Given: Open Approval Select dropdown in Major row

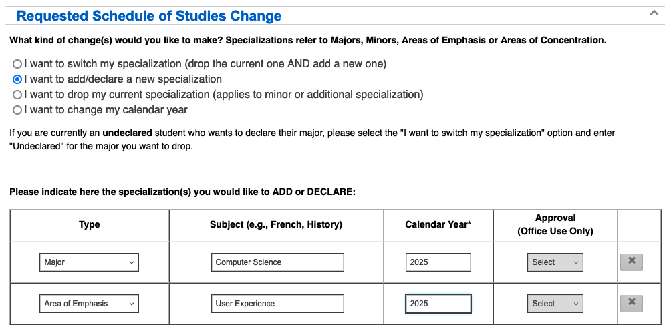Looking at the screenshot, I should (x=555, y=262).
